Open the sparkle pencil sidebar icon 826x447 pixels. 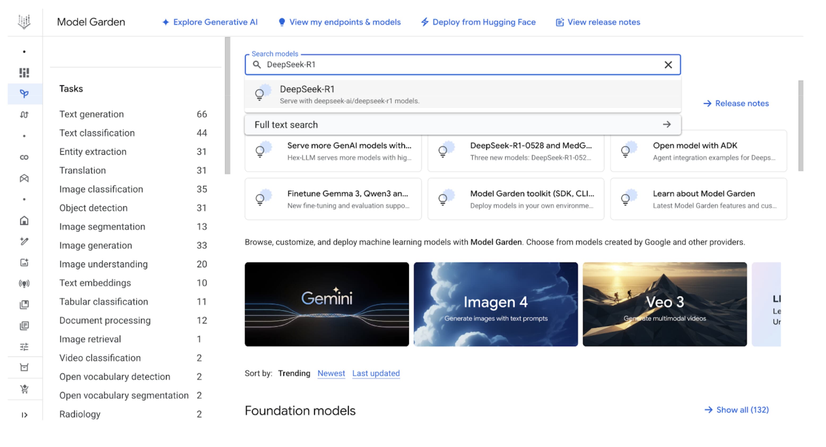tap(24, 241)
